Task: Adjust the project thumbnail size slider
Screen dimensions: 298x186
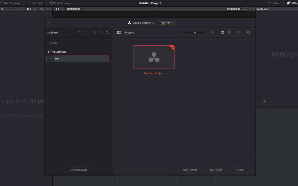Action: 195,33
